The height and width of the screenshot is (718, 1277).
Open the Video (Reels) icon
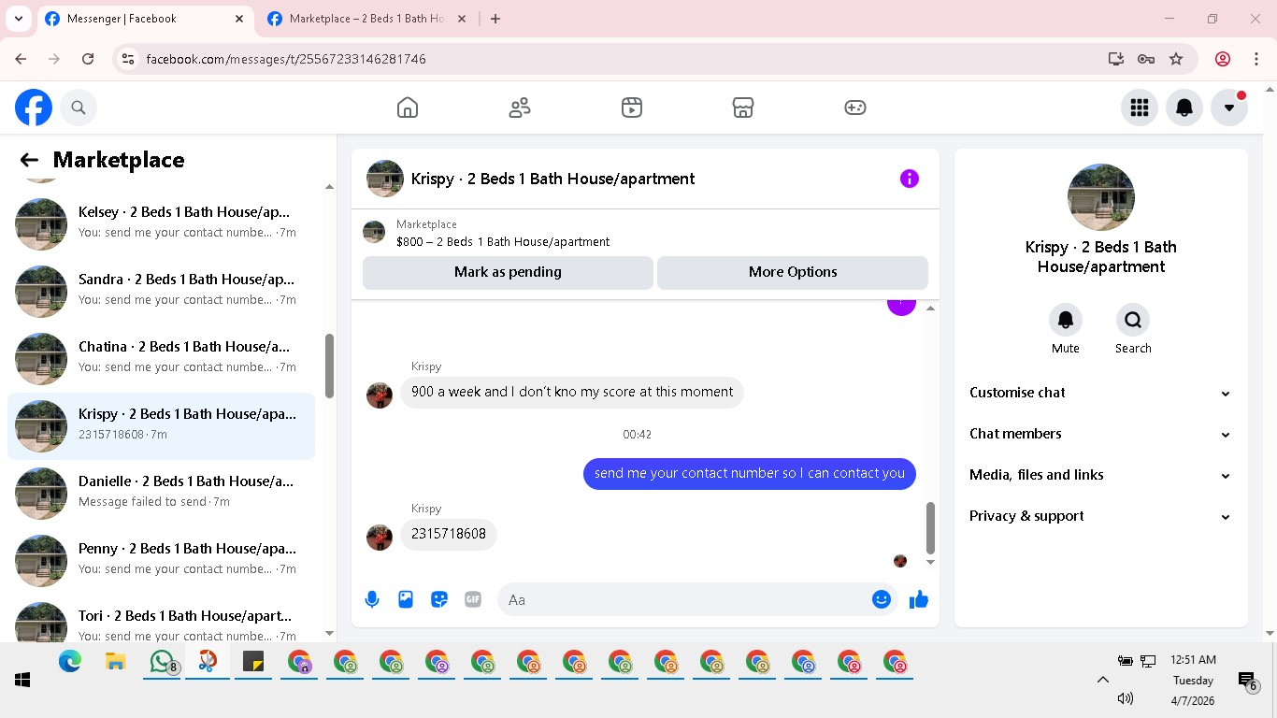(632, 108)
